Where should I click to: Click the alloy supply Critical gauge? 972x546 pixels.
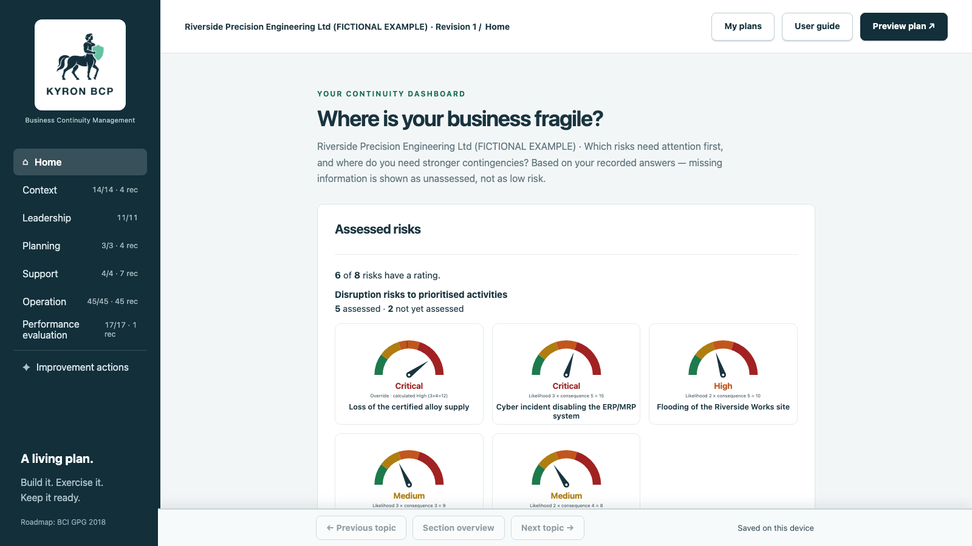click(409, 358)
